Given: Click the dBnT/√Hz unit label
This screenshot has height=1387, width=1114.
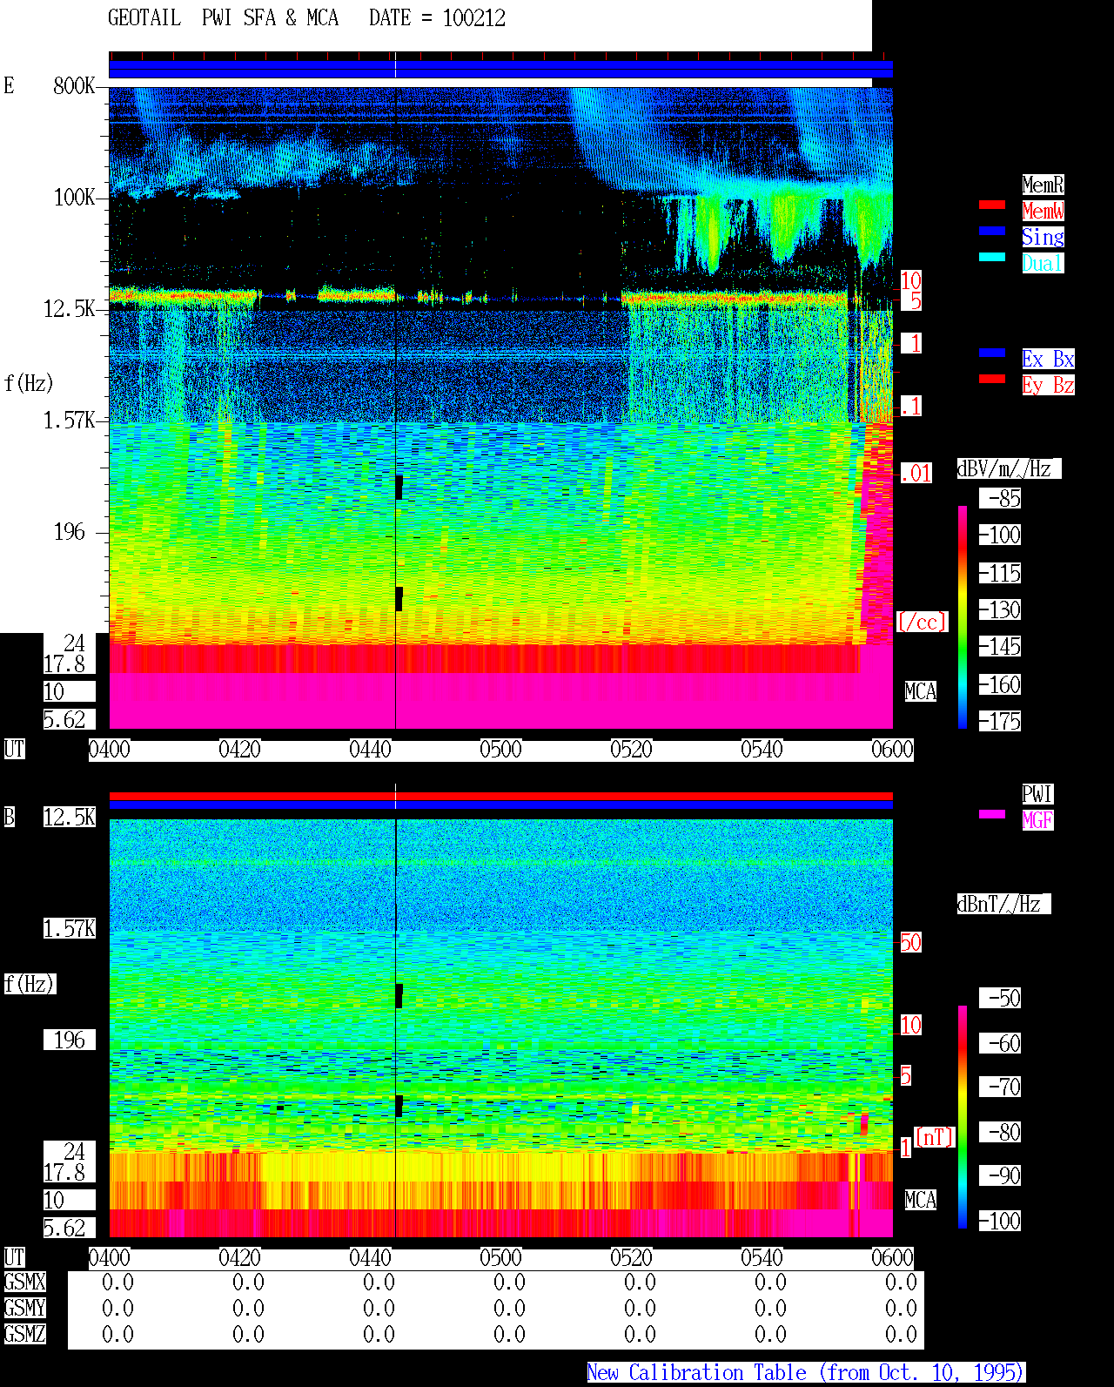Looking at the screenshot, I should pos(1003,904).
